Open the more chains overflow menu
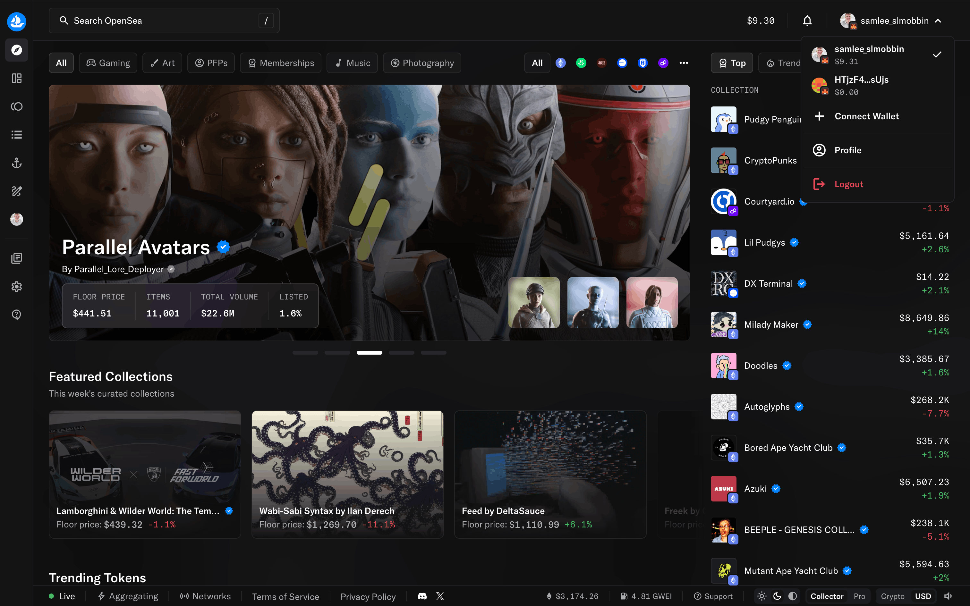The height and width of the screenshot is (606, 970). 684,63
